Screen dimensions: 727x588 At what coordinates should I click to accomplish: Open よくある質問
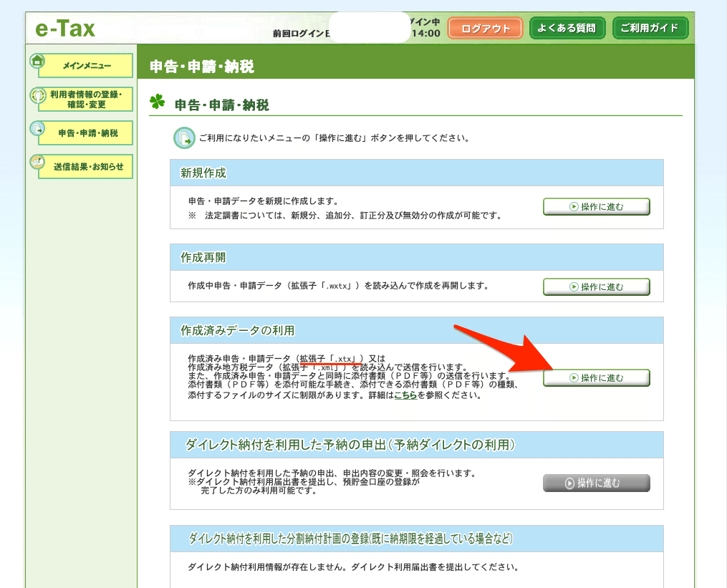point(567,28)
